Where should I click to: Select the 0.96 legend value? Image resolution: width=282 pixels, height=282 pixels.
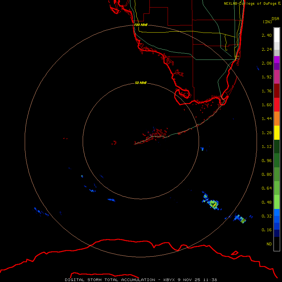(x=267, y=160)
